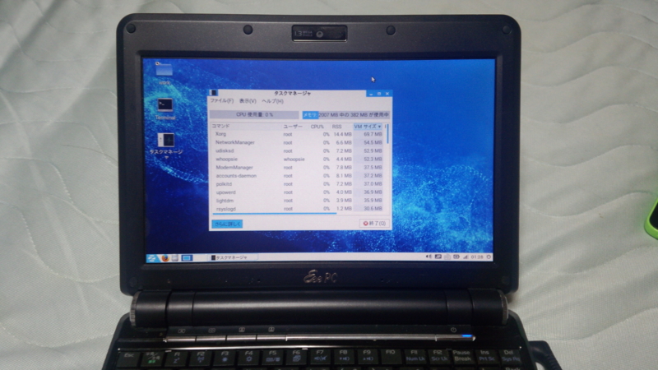The image size is (658, 370).
Task: Open the ヘルプ(H) menu
Action: 272,101
